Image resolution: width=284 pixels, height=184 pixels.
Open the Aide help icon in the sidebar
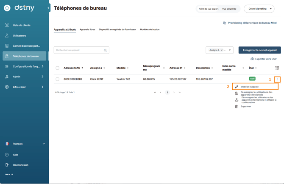tap(7, 155)
